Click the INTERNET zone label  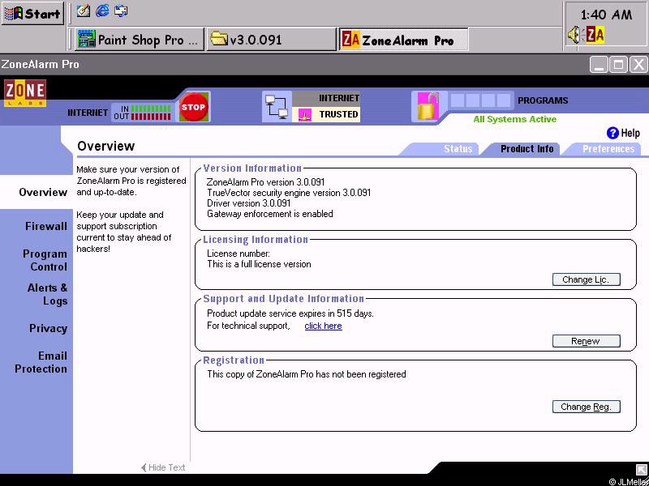(338, 98)
